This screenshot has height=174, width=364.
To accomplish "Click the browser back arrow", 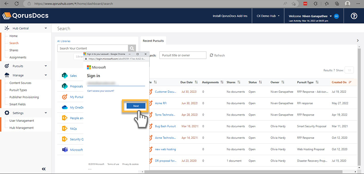I will click(x=7, y=4).
